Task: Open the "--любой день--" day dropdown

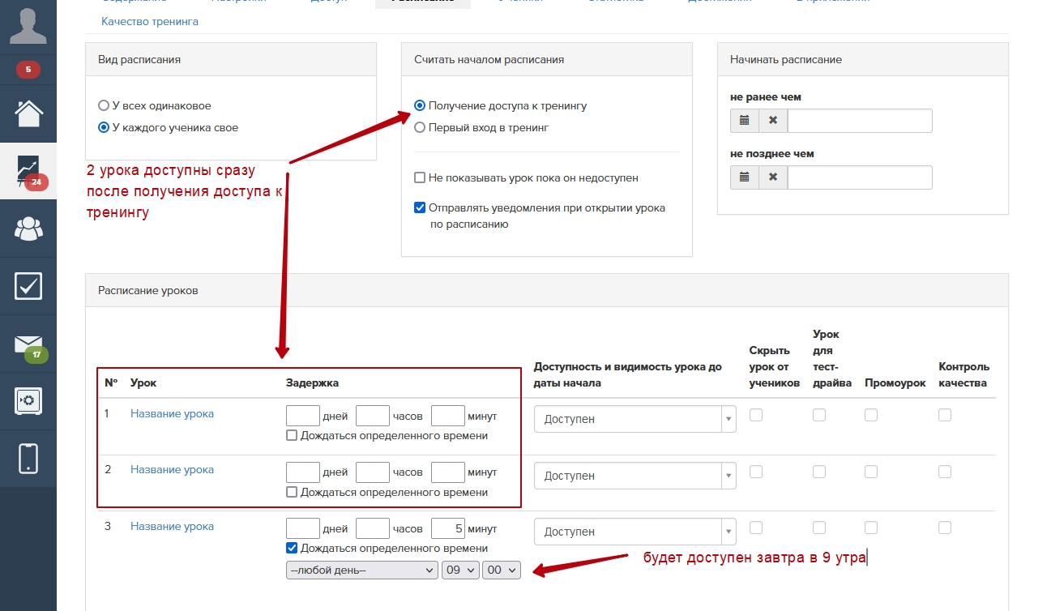Action: [361, 570]
